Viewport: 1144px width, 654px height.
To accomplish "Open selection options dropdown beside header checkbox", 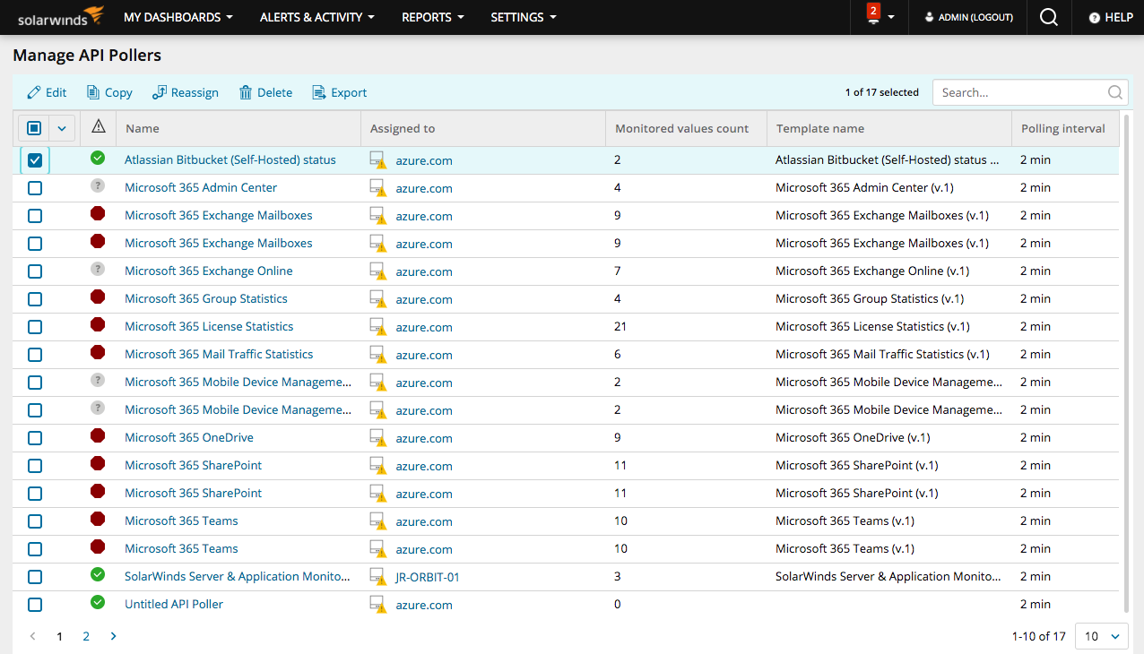I will [62, 128].
